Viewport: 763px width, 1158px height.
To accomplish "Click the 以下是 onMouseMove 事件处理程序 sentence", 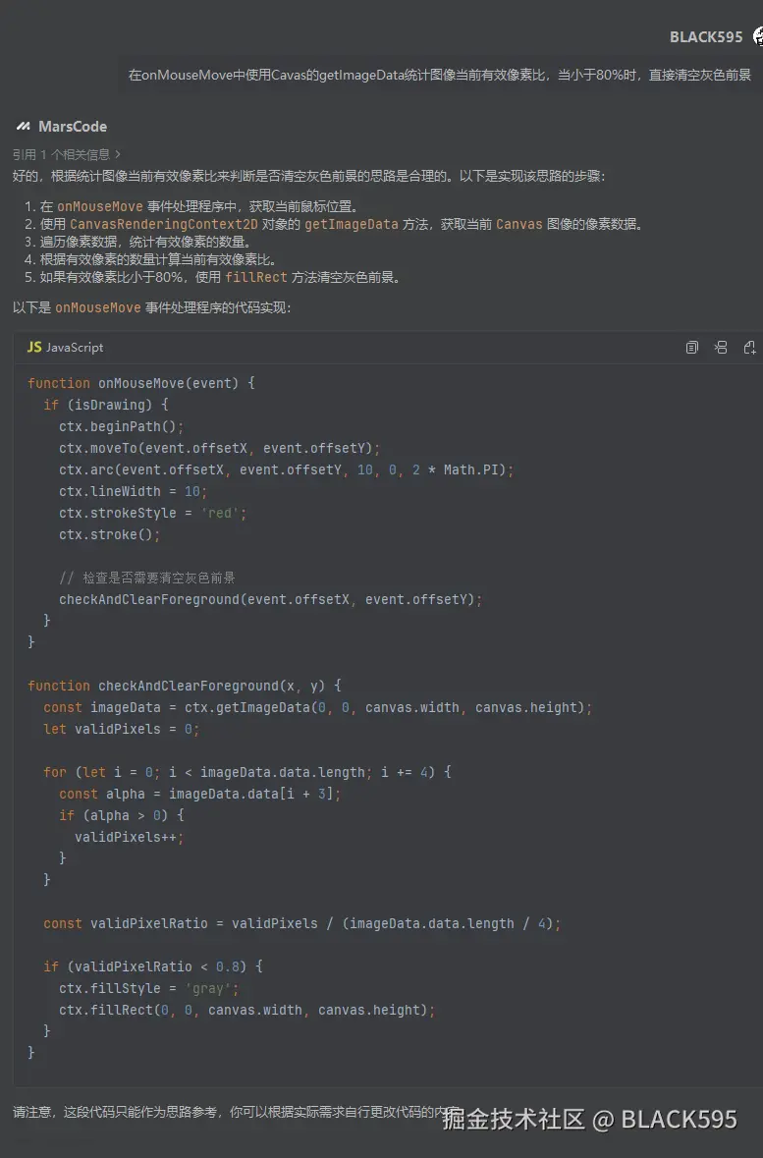I will [x=152, y=307].
